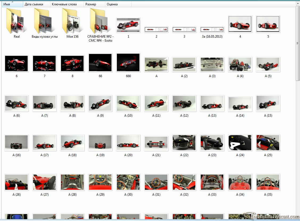This screenshot has height=221, width=300.
Task: Select image thumbnail named 5
Action: point(268,24)
